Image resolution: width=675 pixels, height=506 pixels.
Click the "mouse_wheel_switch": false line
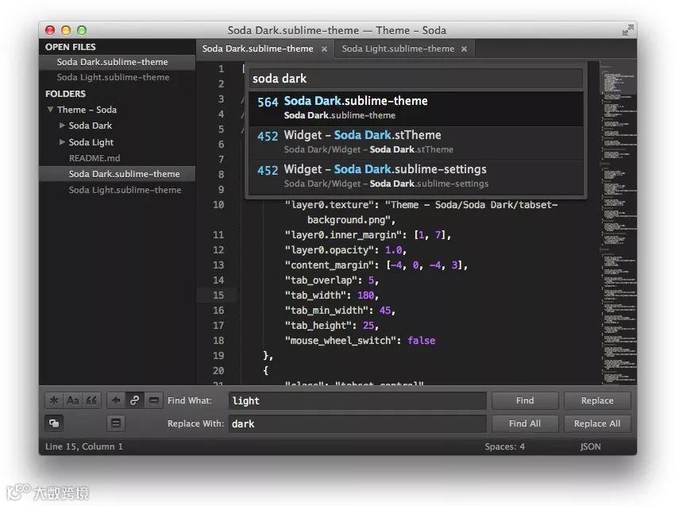(x=360, y=341)
